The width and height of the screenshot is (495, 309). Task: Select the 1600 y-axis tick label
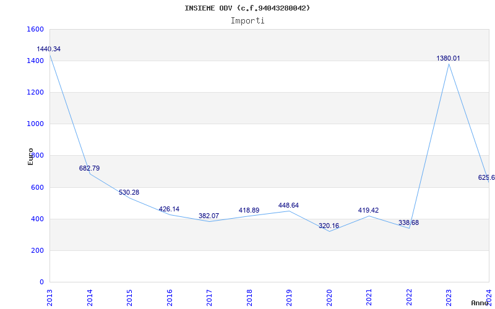pos(35,29)
